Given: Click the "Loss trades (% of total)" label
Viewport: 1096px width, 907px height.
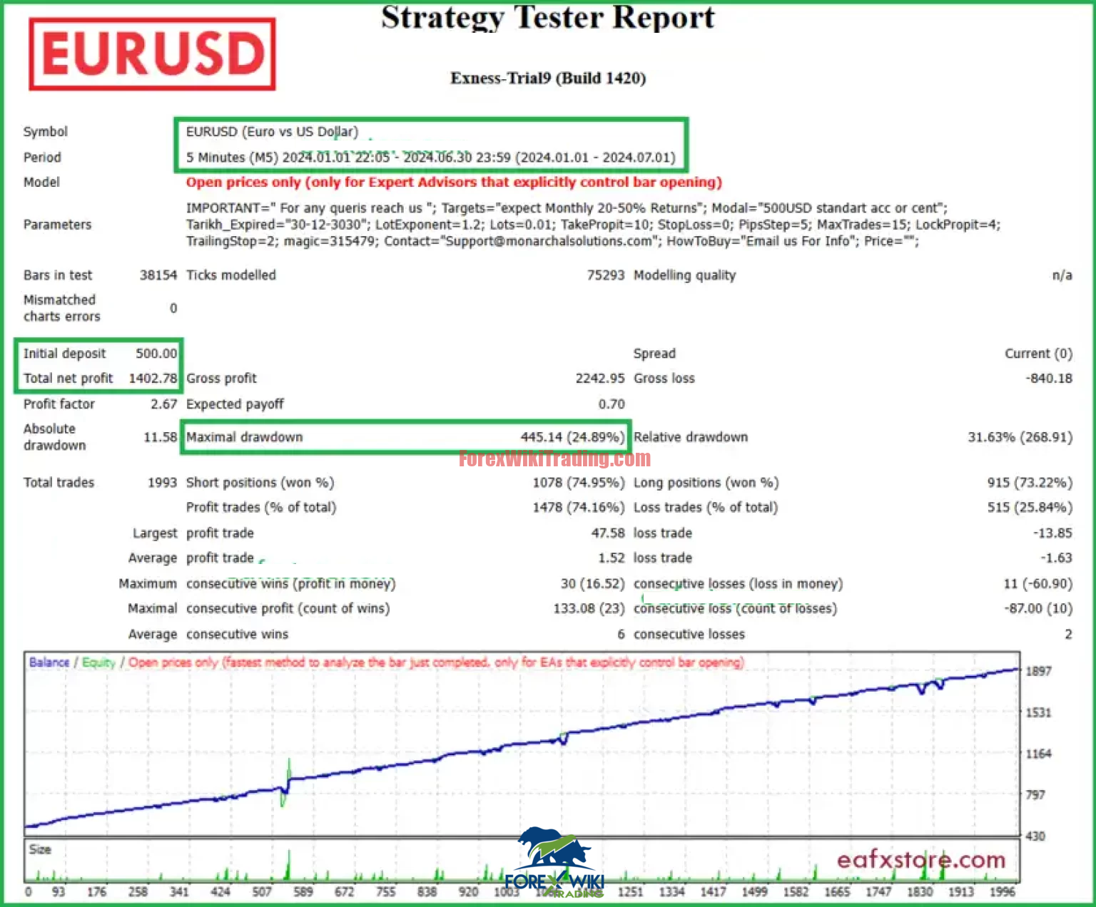Looking at the screenshot, I should click(x=706, y=508).
